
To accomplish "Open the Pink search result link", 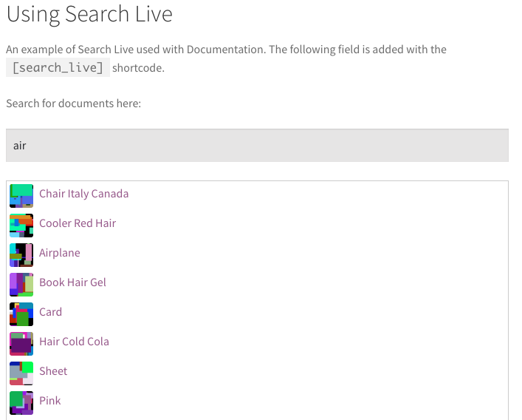I will coord(50,401).
